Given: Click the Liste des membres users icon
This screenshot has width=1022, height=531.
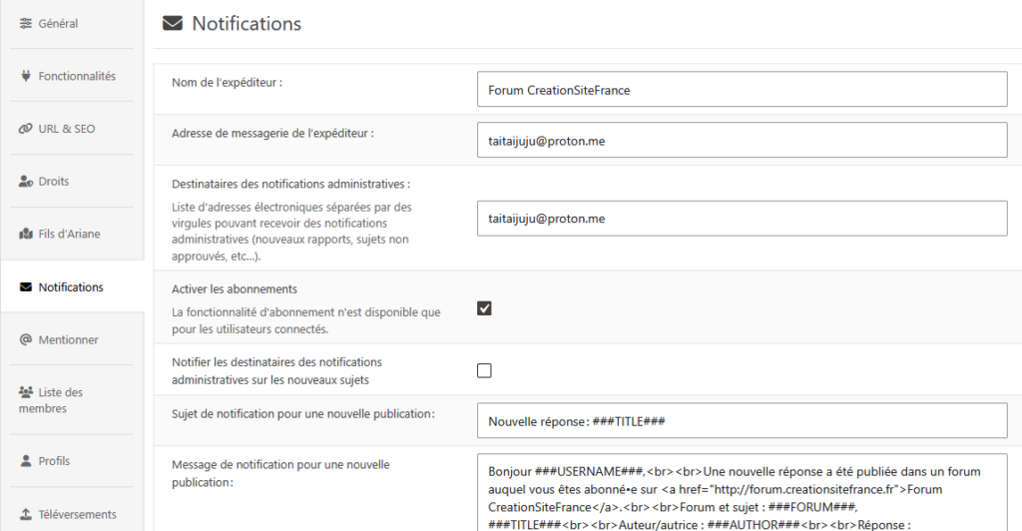Looking at the screenshot, I should (x=25, y=391).
